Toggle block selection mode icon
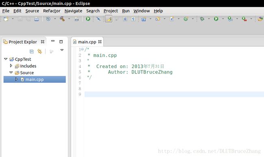The image size is (264, 157). [125, 19]
